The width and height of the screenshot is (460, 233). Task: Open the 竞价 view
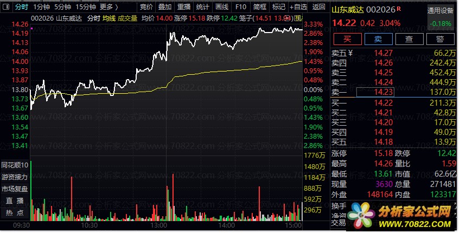(146, 7)
